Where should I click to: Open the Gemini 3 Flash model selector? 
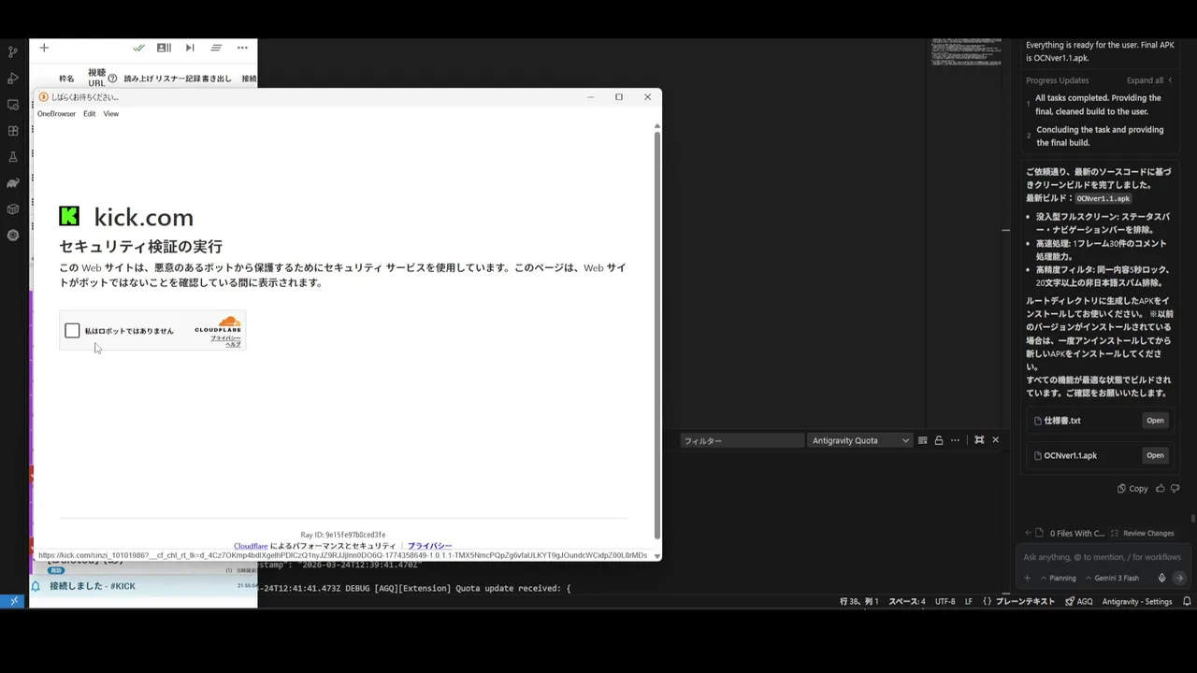[1112, 578]
